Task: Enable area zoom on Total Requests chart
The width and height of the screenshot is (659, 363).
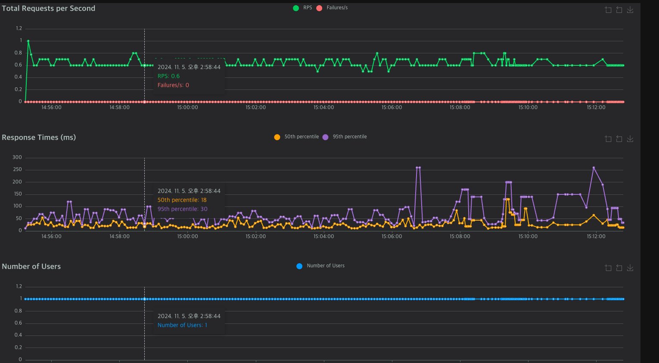Action: 608,10
